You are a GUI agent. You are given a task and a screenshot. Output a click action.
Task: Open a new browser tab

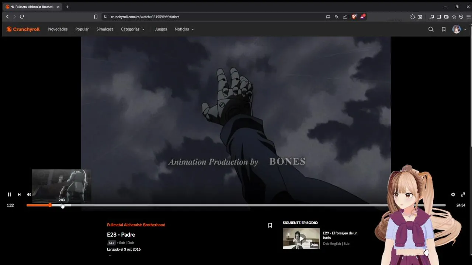67,7
